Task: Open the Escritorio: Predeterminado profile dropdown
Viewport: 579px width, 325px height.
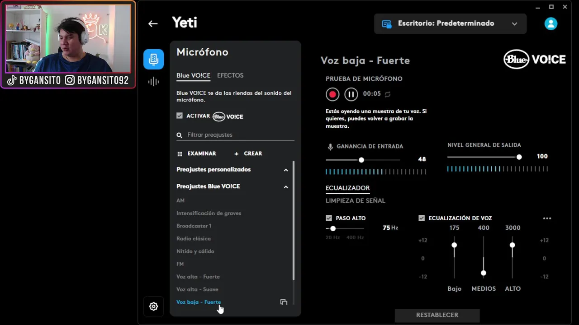Action: tap(450, 23)
